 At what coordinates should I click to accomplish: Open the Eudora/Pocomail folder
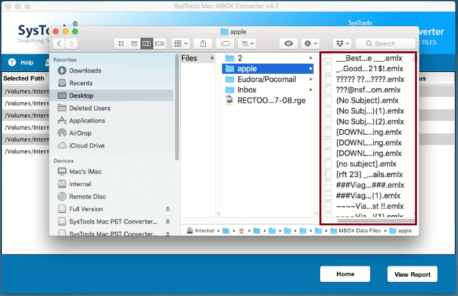(x=261, y=79)
